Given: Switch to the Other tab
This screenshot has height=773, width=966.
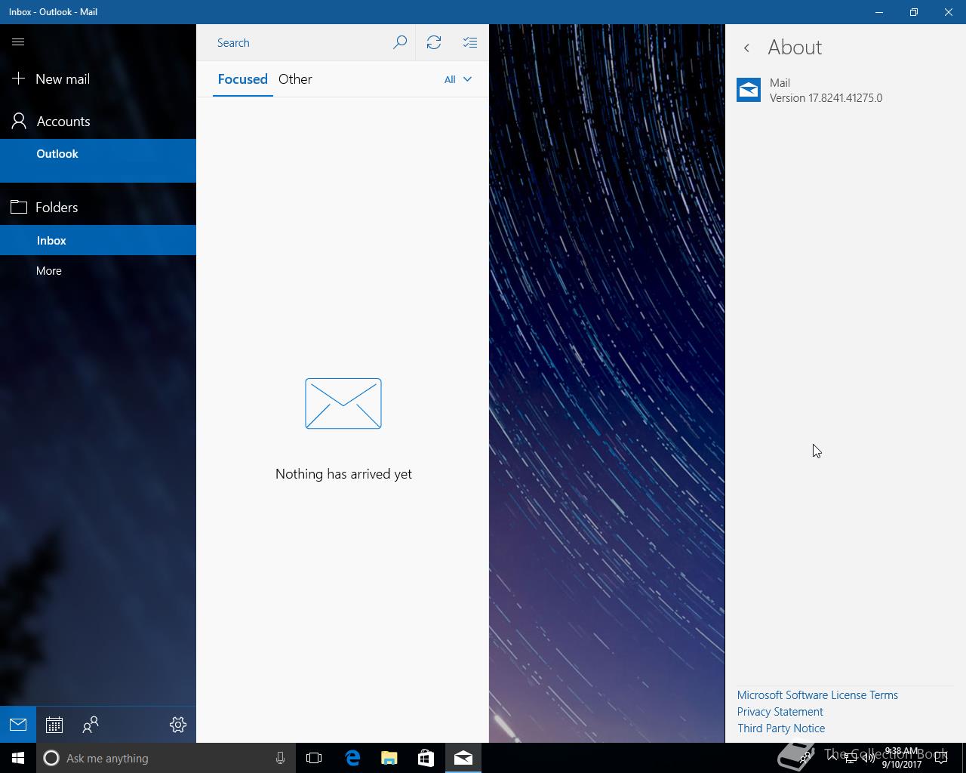Looking at the screenshot, I should [295, 79].
